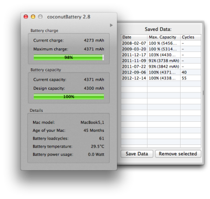Viewport: 210px width, 199px height.
Task: Select the 2012-09-06 saved data row
Action: pyautogui.click(x=161, y=72)
